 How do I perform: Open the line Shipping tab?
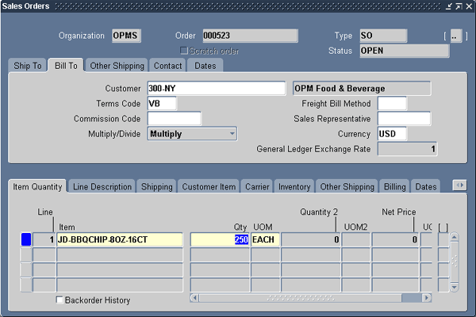point(156,186)
